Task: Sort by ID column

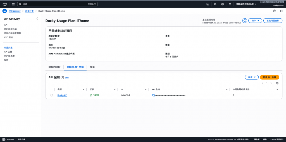Action: [x=146, y=89]
